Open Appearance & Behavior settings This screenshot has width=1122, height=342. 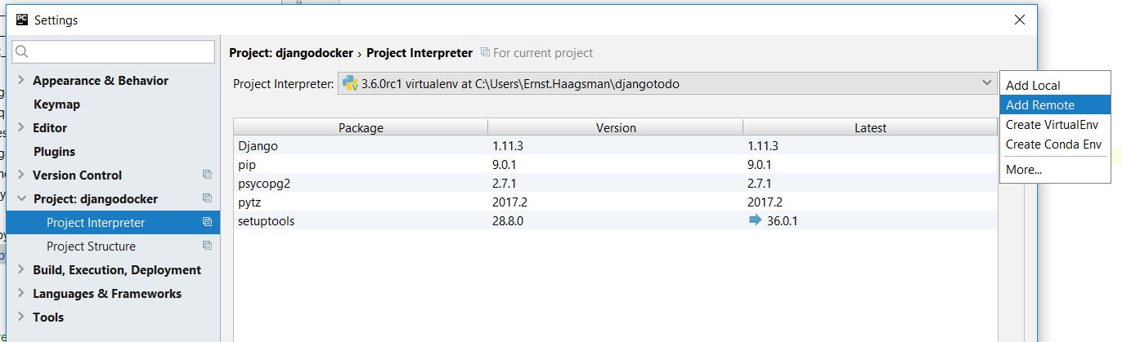101,80
